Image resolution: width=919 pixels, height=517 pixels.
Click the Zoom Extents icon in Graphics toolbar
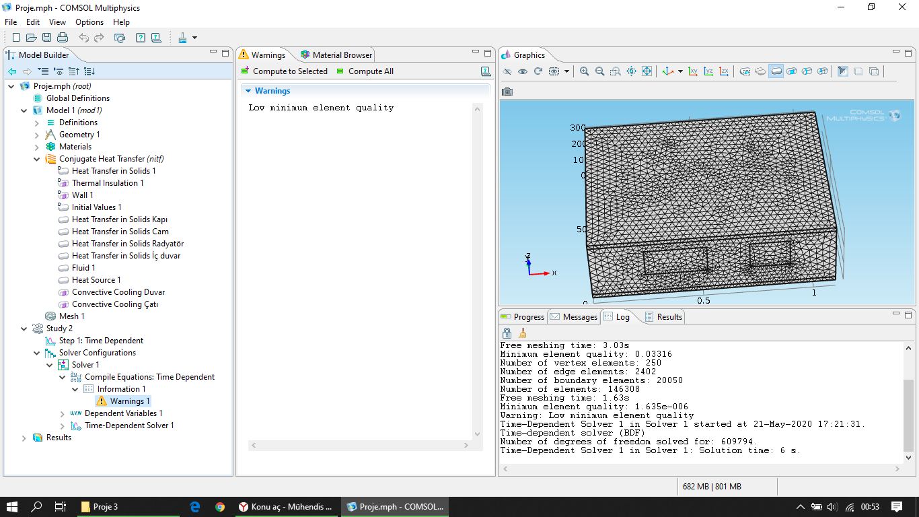pyautogui.click(x=647, y=71)
